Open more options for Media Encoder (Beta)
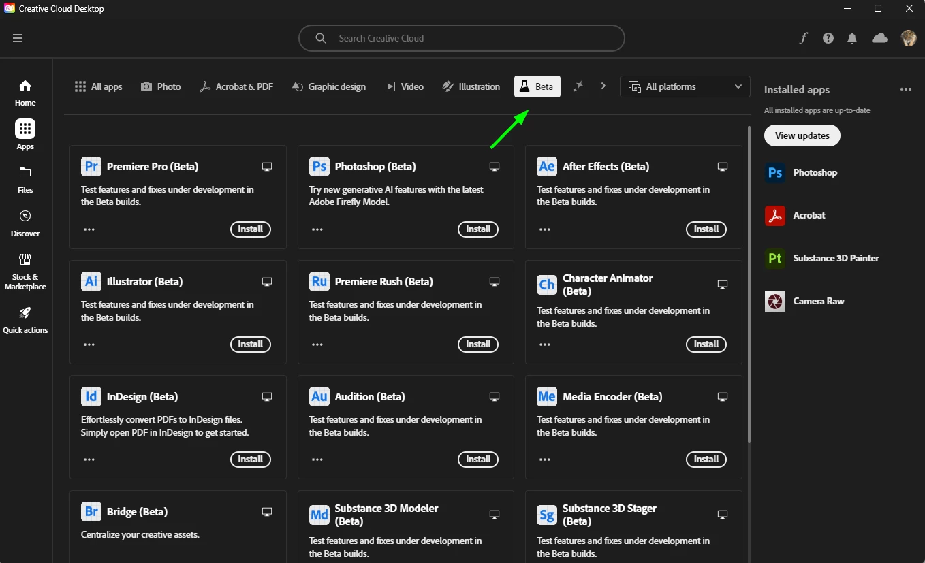 coord(545,460)
